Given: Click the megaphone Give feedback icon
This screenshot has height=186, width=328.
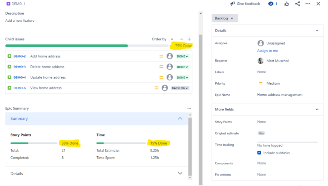Looking at the screenshot, I should (x=233, y=4).
